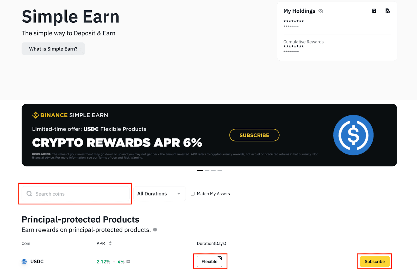Viewport: 417px width, 274px height.
Task: Click the info icon beside principal-protected description
Action: (x=155, y=230)
